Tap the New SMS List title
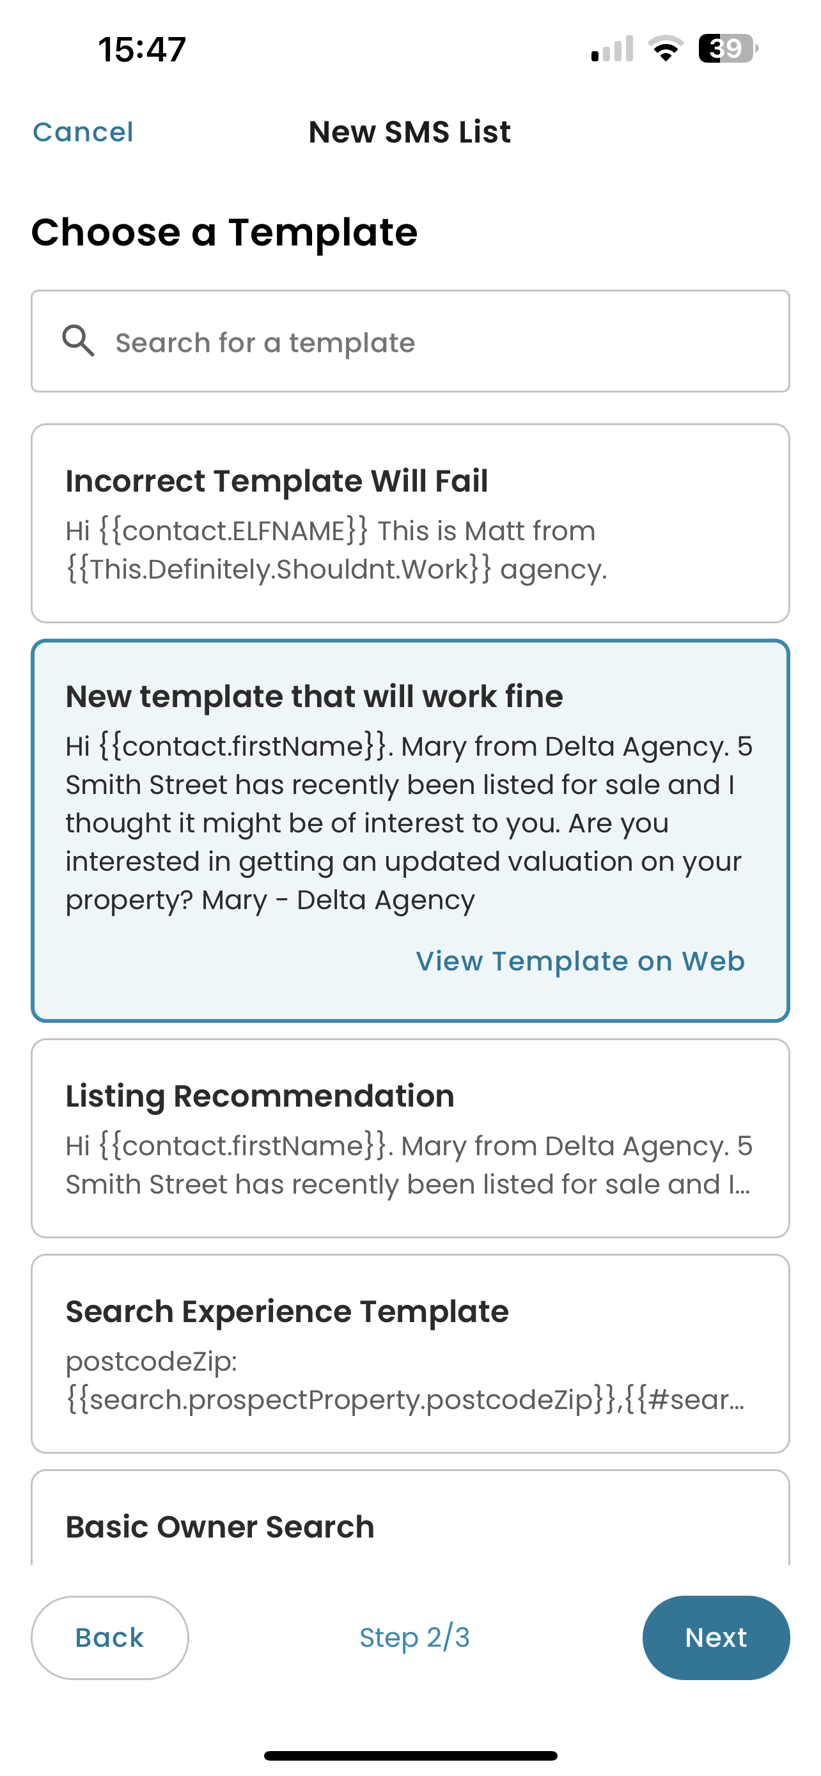821x1776 pixels. click(x=409, y=132)
